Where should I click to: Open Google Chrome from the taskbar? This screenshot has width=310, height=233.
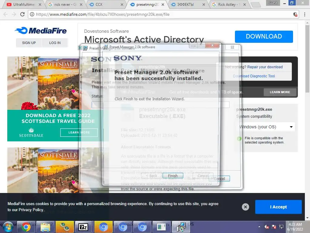point(26,227)
